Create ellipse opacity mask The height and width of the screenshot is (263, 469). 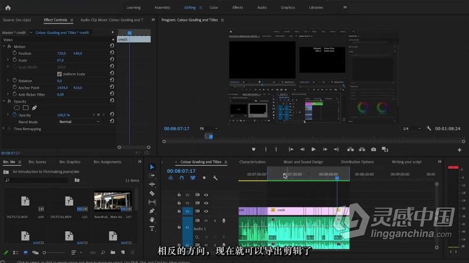17,108
